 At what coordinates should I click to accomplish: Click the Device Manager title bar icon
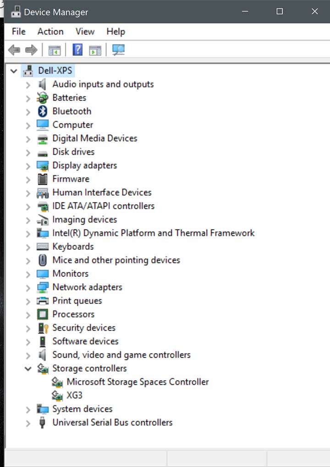pyautogui.click(x=16, y=12)
